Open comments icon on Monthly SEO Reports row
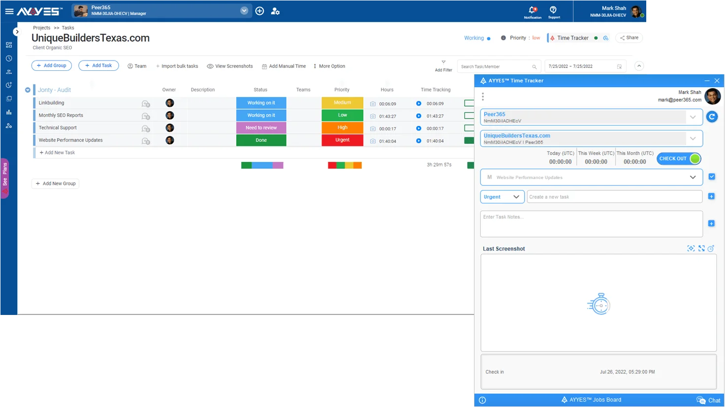This screenshot has height=407, width=725. pos(146,116)
